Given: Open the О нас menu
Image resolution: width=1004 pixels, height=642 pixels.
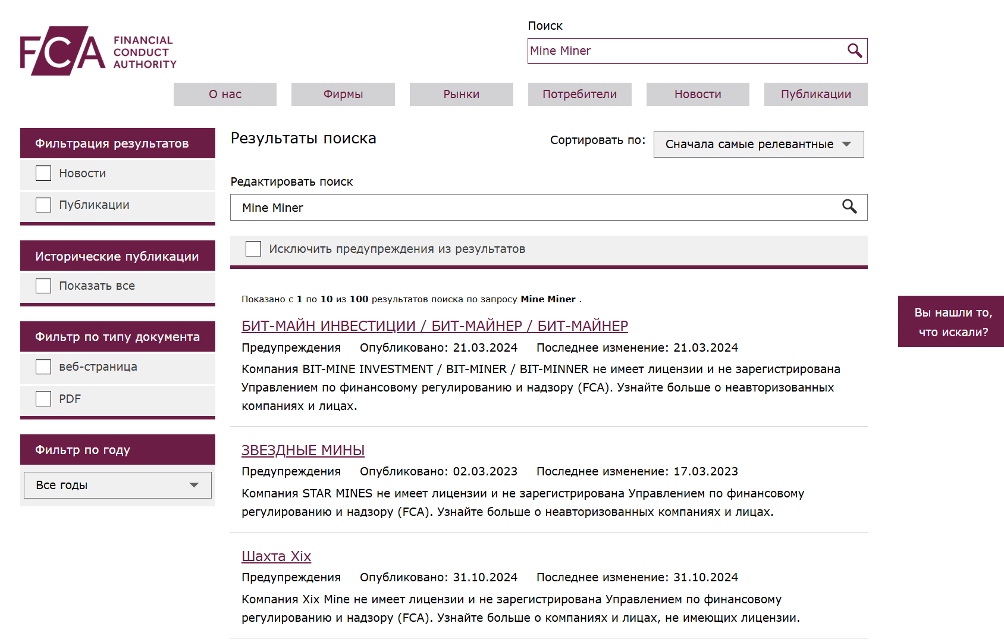Looking at the screenshot, I should point(225,94).
